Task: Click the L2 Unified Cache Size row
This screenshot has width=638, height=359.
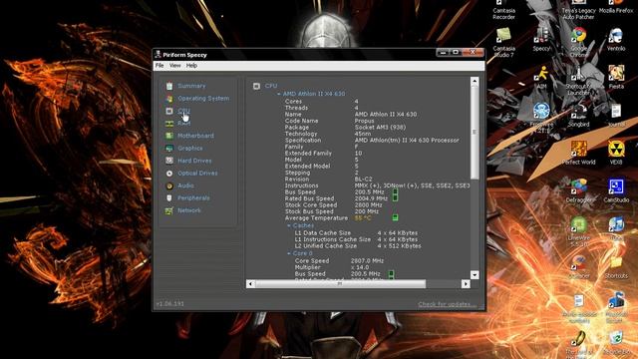Action: pos(358,246)
